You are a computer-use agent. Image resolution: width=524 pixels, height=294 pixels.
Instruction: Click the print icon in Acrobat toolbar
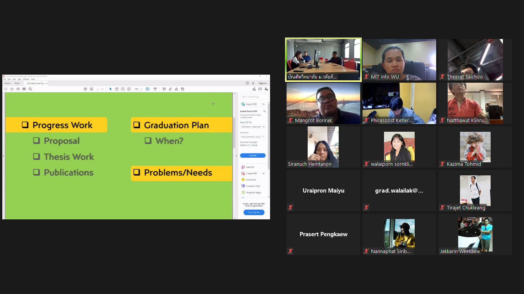tap(24, 89)
